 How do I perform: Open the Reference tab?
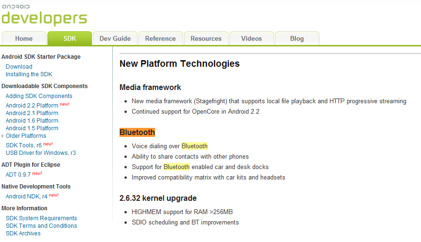click(x=160, y=38)
